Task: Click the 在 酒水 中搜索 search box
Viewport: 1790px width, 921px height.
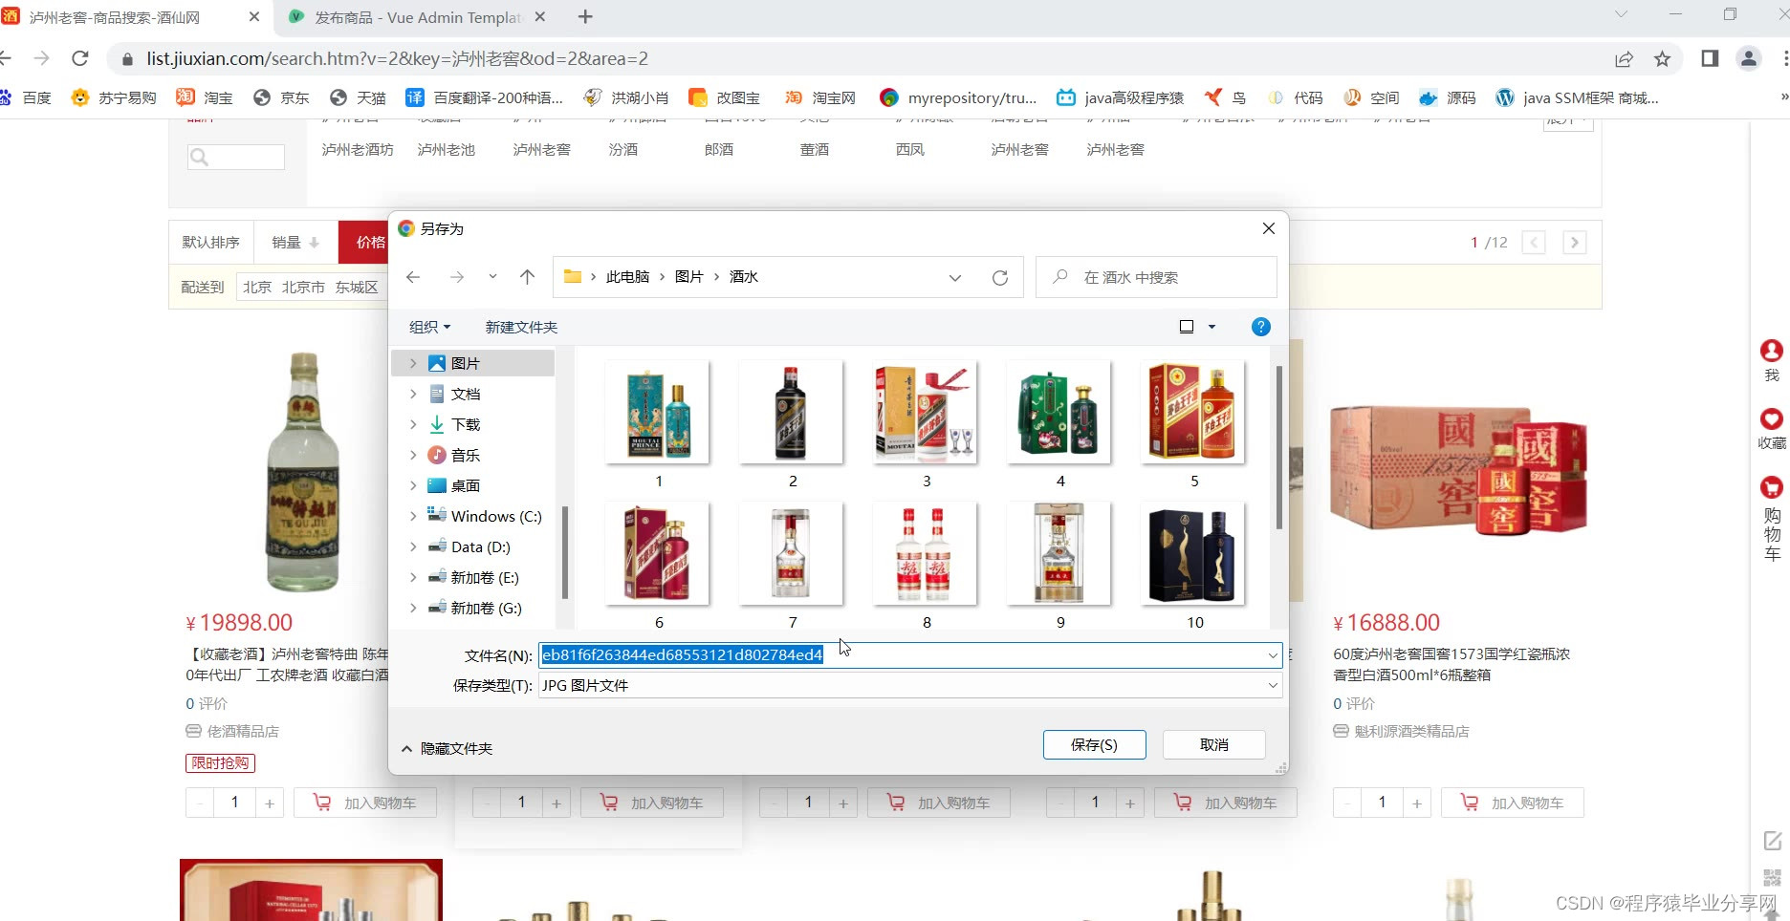Action: 1156,277
